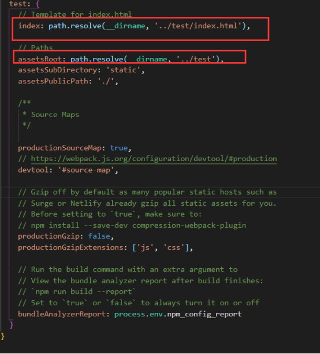Click the productionGzipExtensions property name

click(70, 247)
